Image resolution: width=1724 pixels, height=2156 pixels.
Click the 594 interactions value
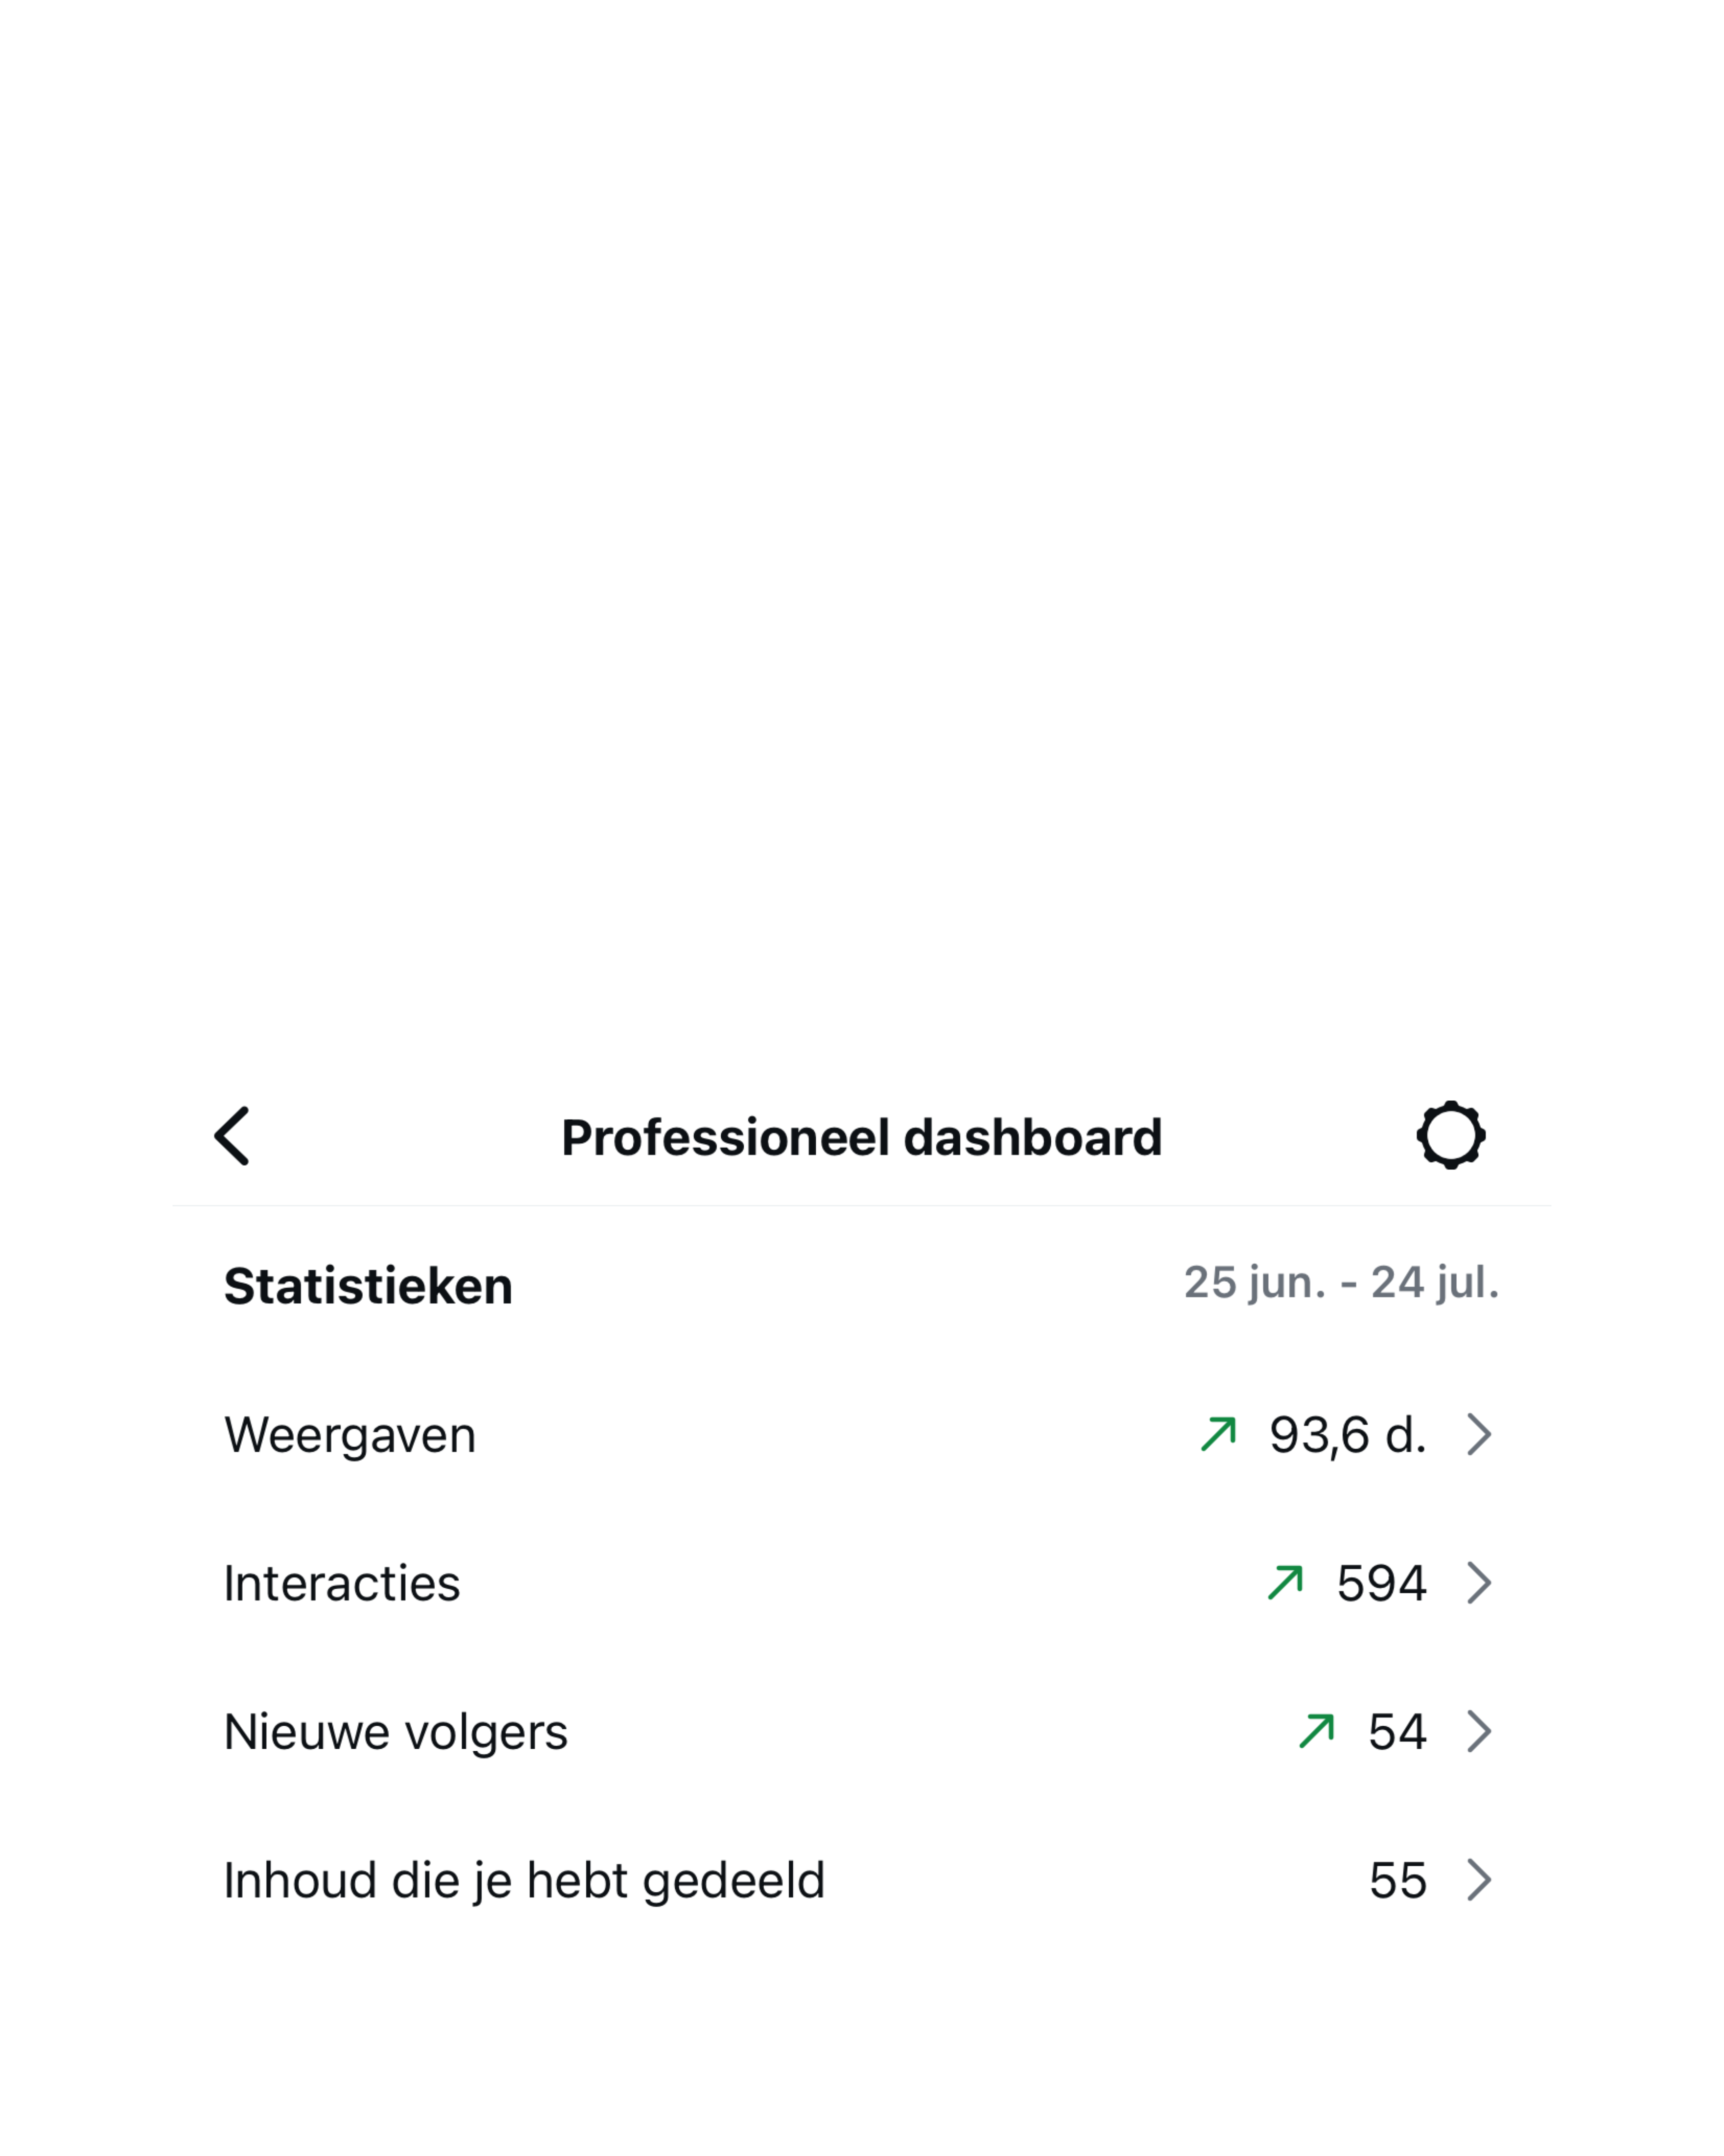tap(1381, 1583)
